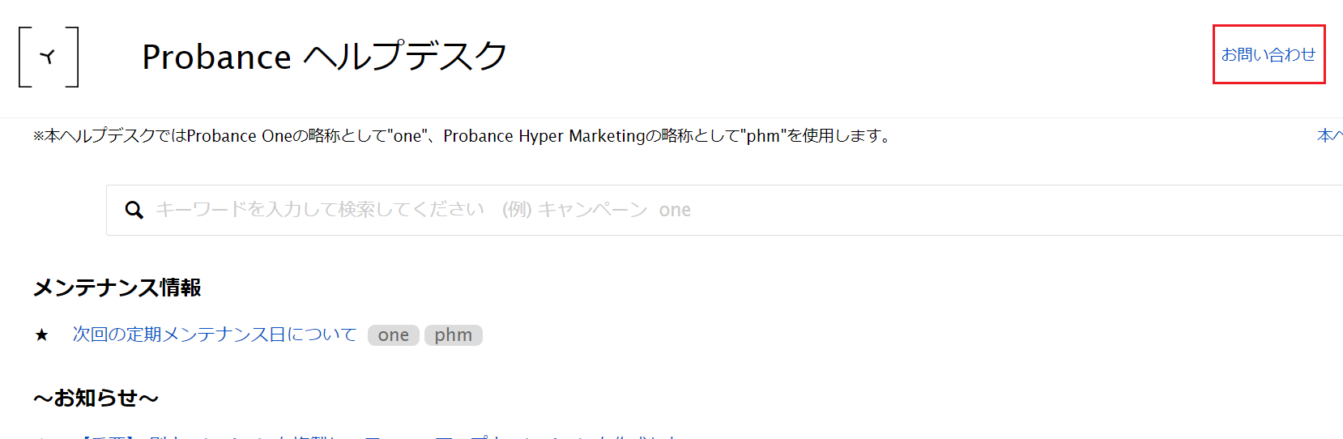The image size is (1343, 439).
Task: Click the Probance ヘルプデスク title
Action: [x=325, y=57]
